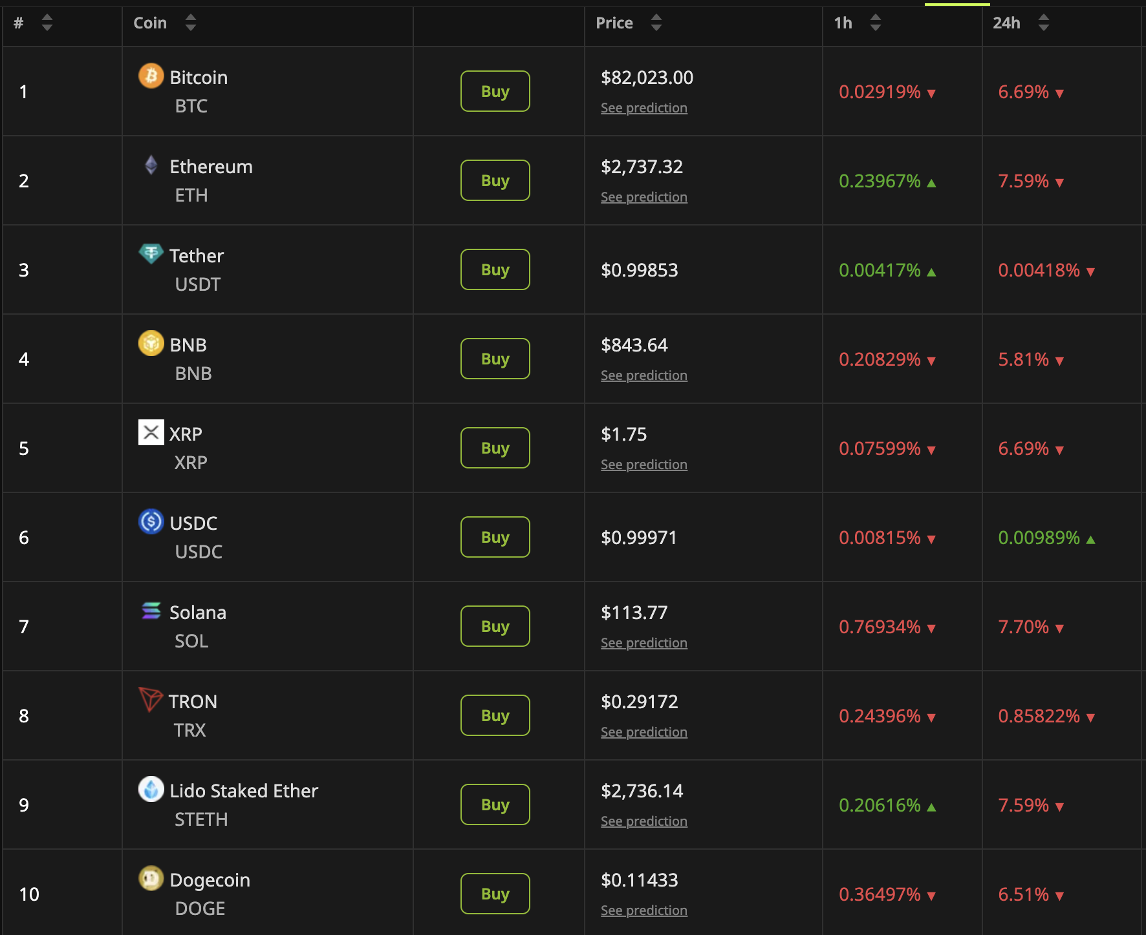Screen dimensions: 1146x935
Task: Click the Lido Staked Ether logo
Action: point(151,789)
